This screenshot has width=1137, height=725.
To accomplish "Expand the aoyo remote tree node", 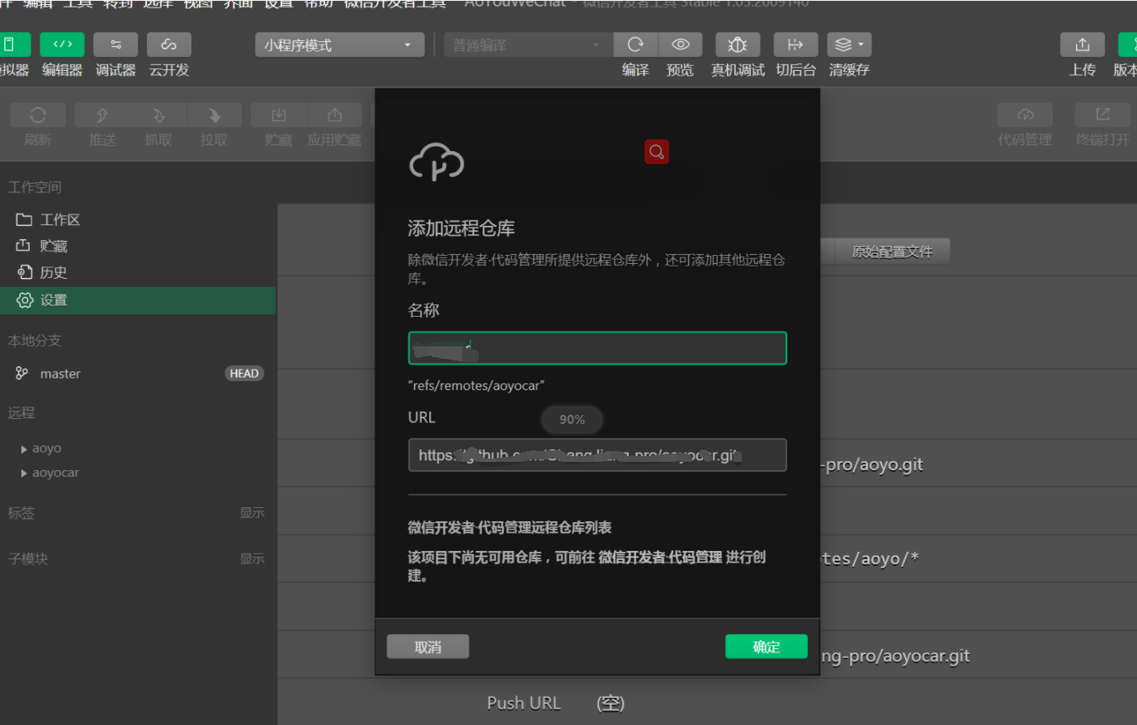I will 24,449.
